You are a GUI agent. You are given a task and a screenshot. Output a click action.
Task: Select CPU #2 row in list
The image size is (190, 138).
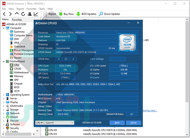click(x=91, y=130)
